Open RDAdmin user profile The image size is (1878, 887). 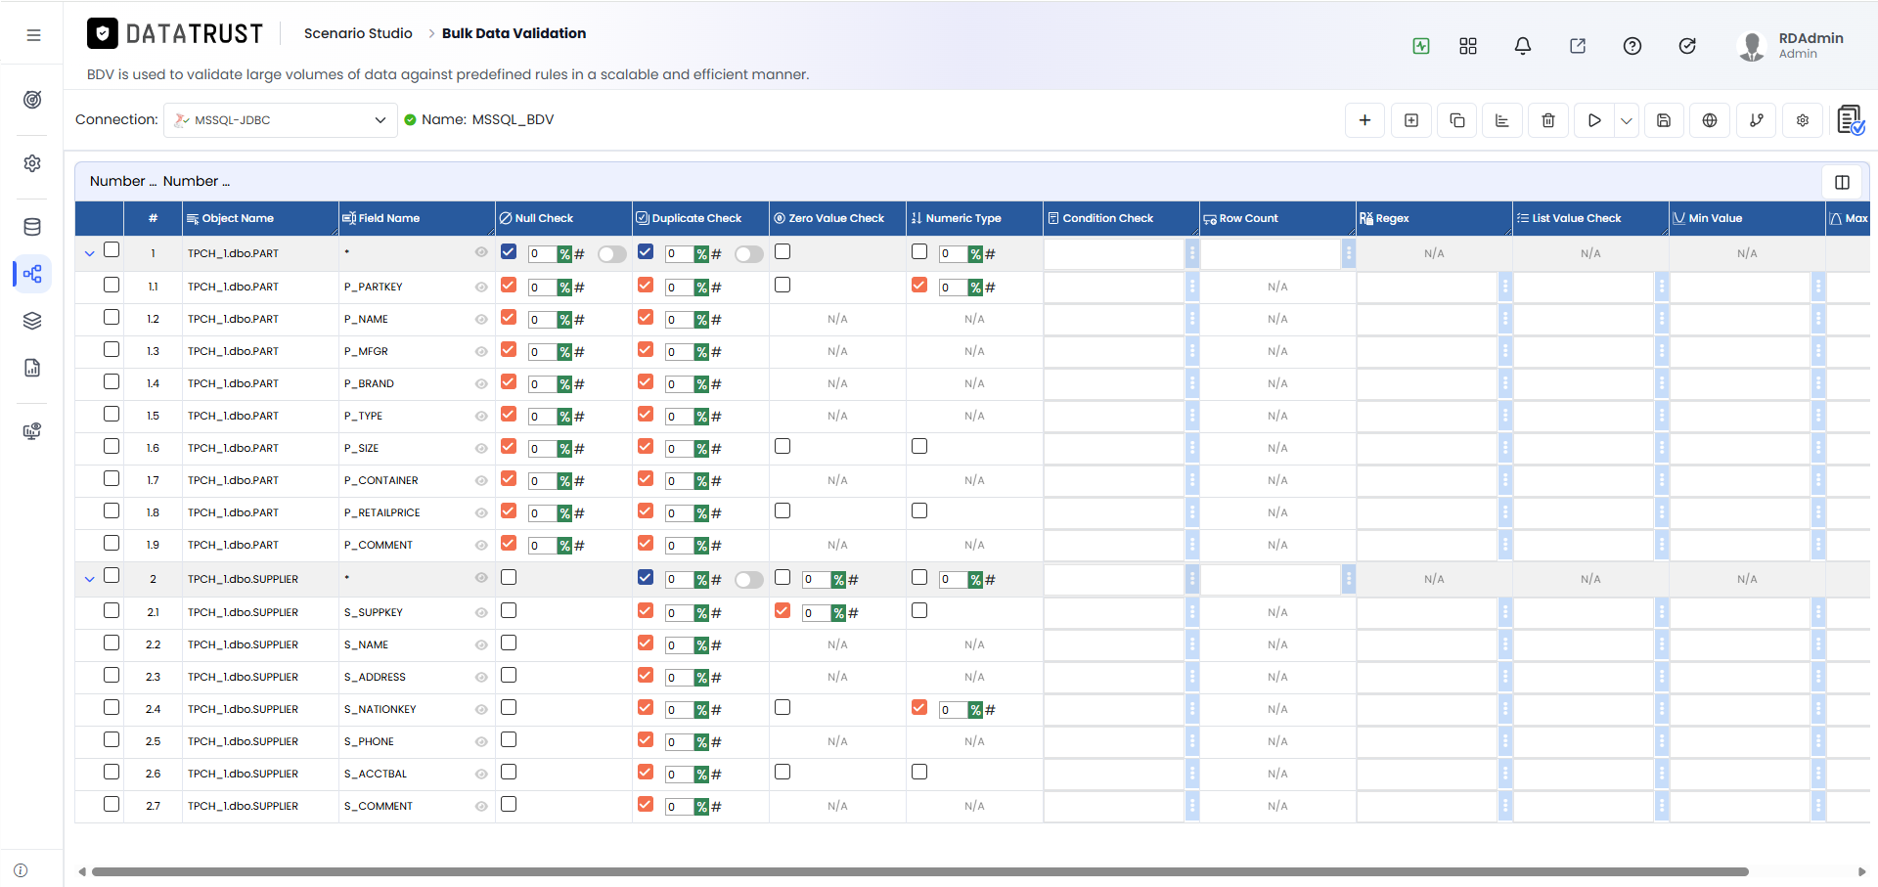click(x=1790, y=45)
